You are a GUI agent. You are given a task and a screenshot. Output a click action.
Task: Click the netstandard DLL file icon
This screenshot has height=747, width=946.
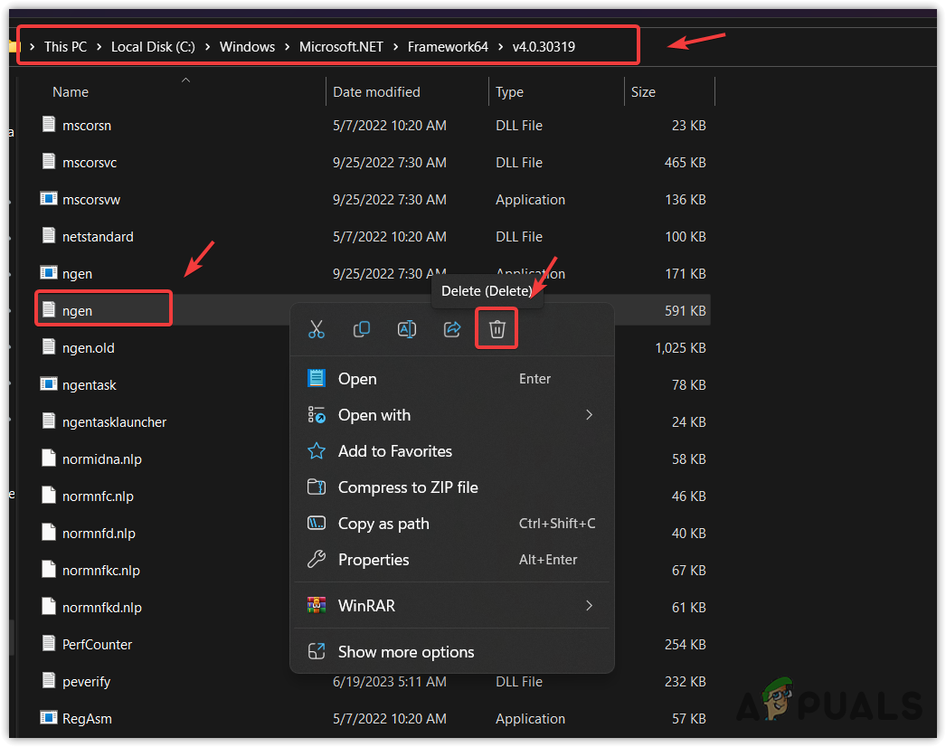tap(49, 235)
